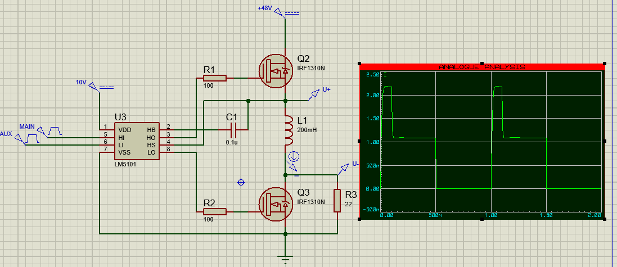Click the R2 resistor body
This screenshot has height=267, width=617.
[x=214, y=211]
